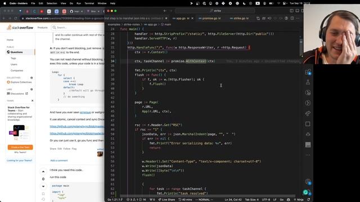Downvote the answer 'I think you need this code'
360x202 pixels.
coord(43,186)
